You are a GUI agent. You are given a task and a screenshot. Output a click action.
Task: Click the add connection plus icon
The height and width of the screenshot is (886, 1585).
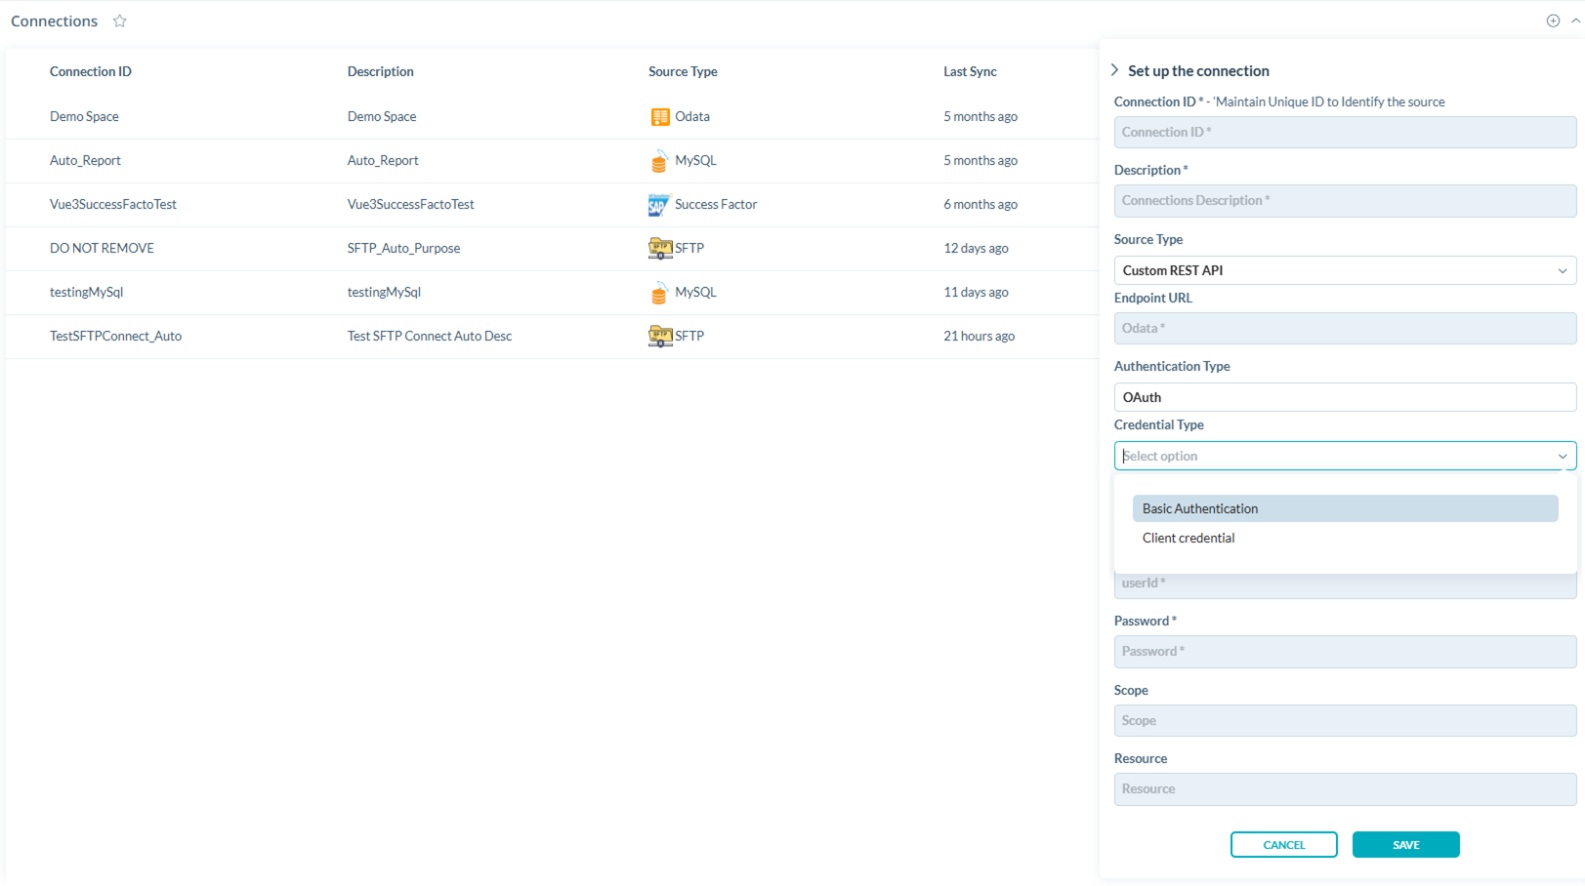[1553, 20]
